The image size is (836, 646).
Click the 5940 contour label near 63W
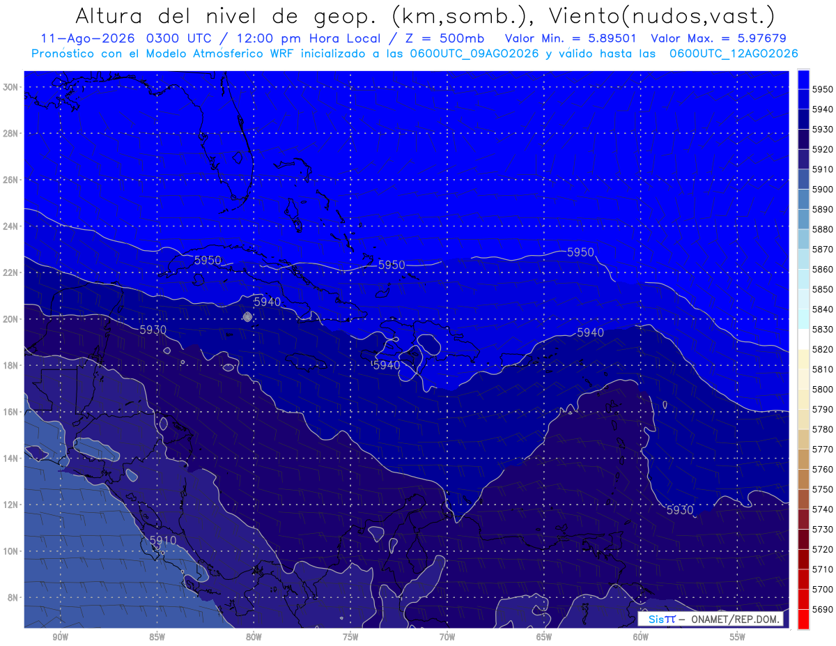click(591, 333)
